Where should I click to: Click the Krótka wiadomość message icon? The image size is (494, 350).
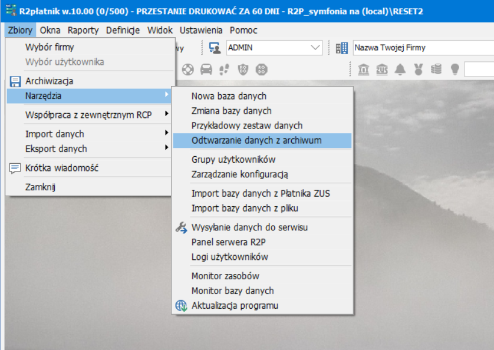(15, 168)
